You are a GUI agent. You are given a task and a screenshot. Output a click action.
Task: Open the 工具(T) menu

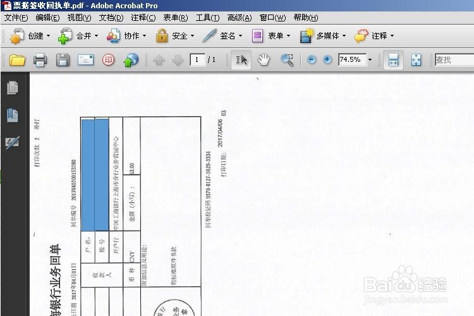(207, 18)
